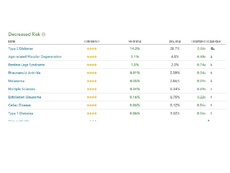This screenshot has width=230, height=173.
Task: Click your-risk 0.06% in Celiac Disease row
Action: (135, 105)
